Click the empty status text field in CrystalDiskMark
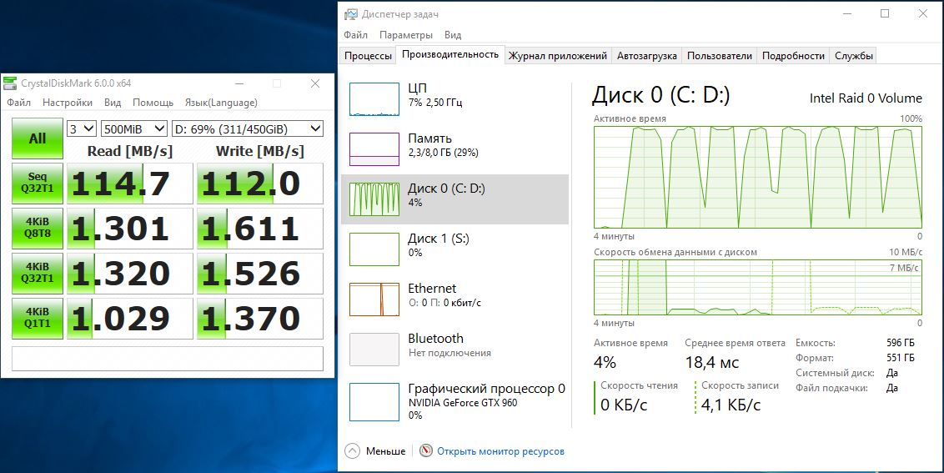The image size is (944, 473). coord(167,358)
